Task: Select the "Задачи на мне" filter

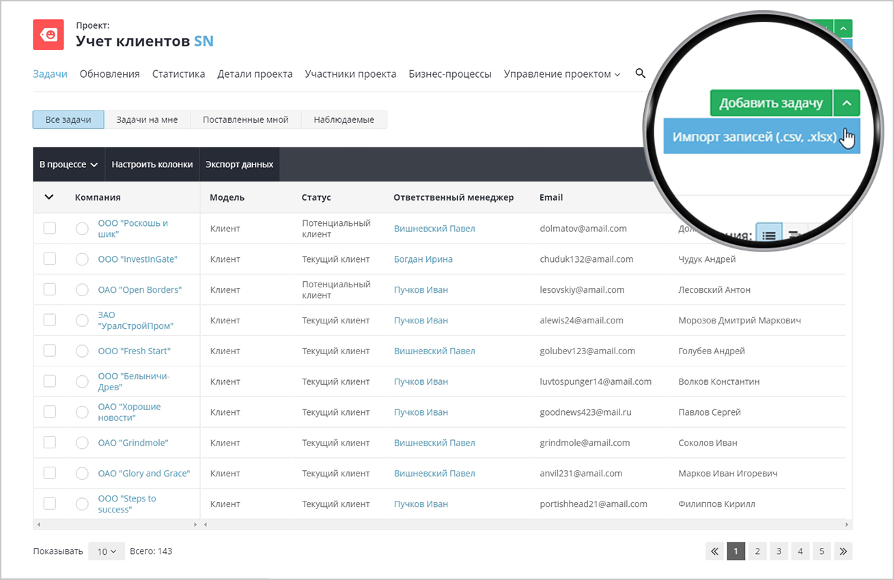Action: (x=147, y=119)
